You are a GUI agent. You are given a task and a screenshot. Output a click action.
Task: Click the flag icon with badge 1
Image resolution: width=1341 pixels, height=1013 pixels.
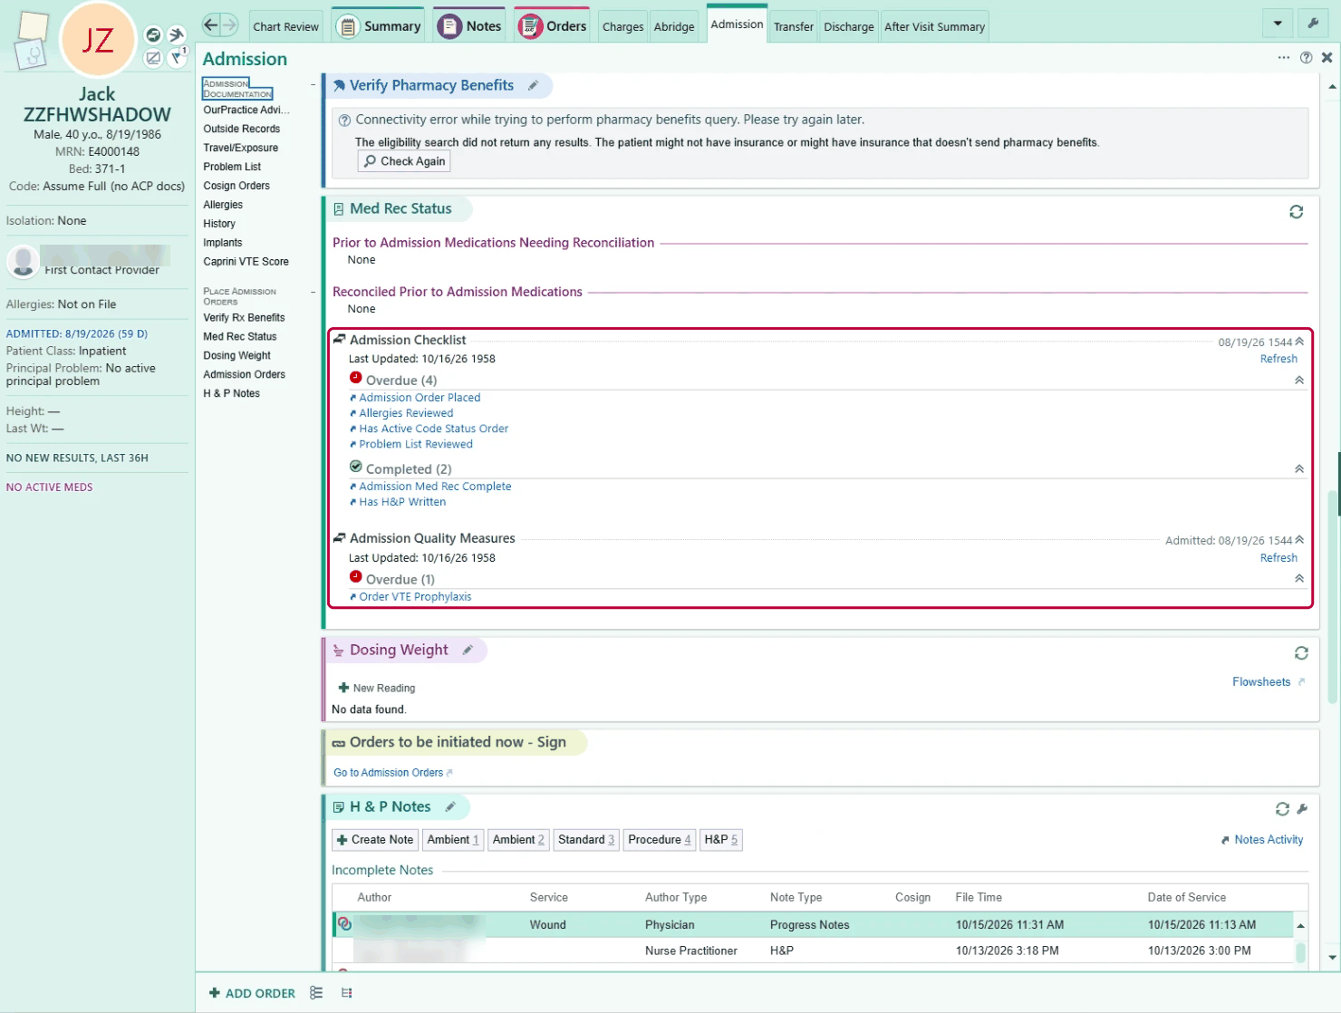(178, 57)
